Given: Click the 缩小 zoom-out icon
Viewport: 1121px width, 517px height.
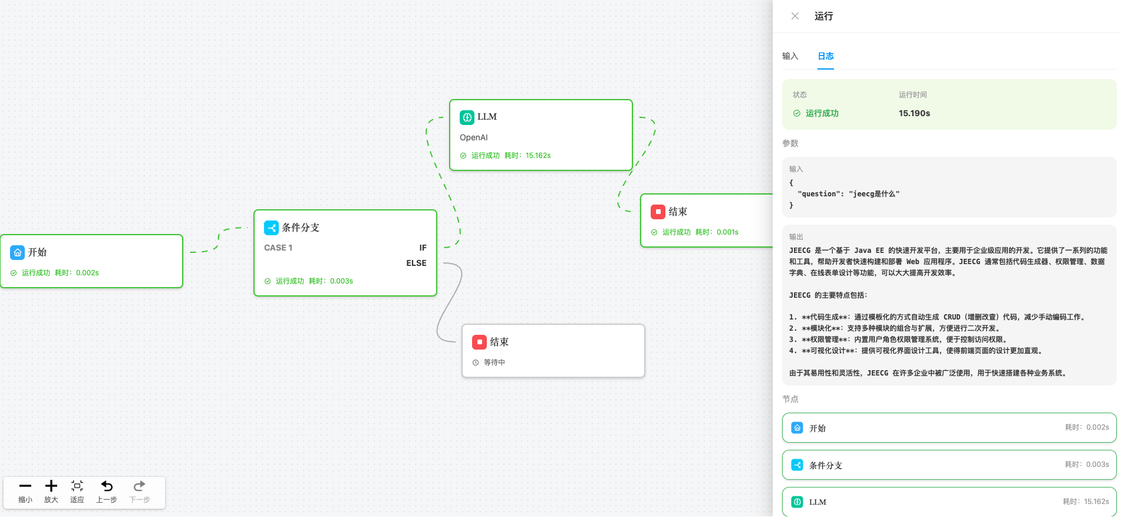Looking at the screenshot, I should [x=25, y=486].
